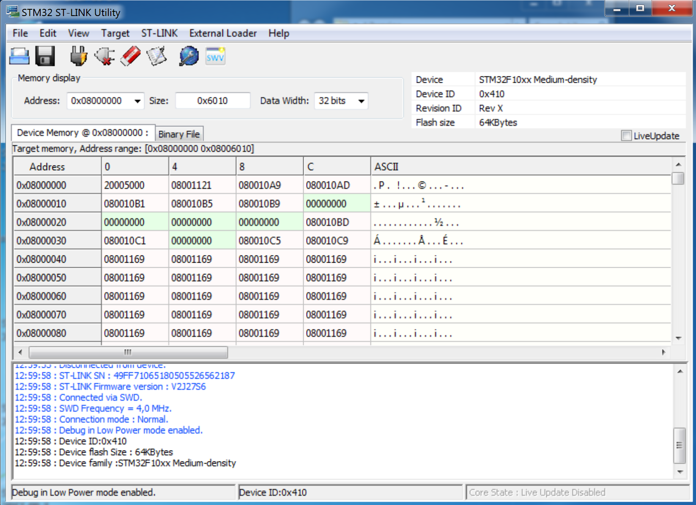
Task: Click the ST-LINK SN log line
Action: click(x=125, y=376)
